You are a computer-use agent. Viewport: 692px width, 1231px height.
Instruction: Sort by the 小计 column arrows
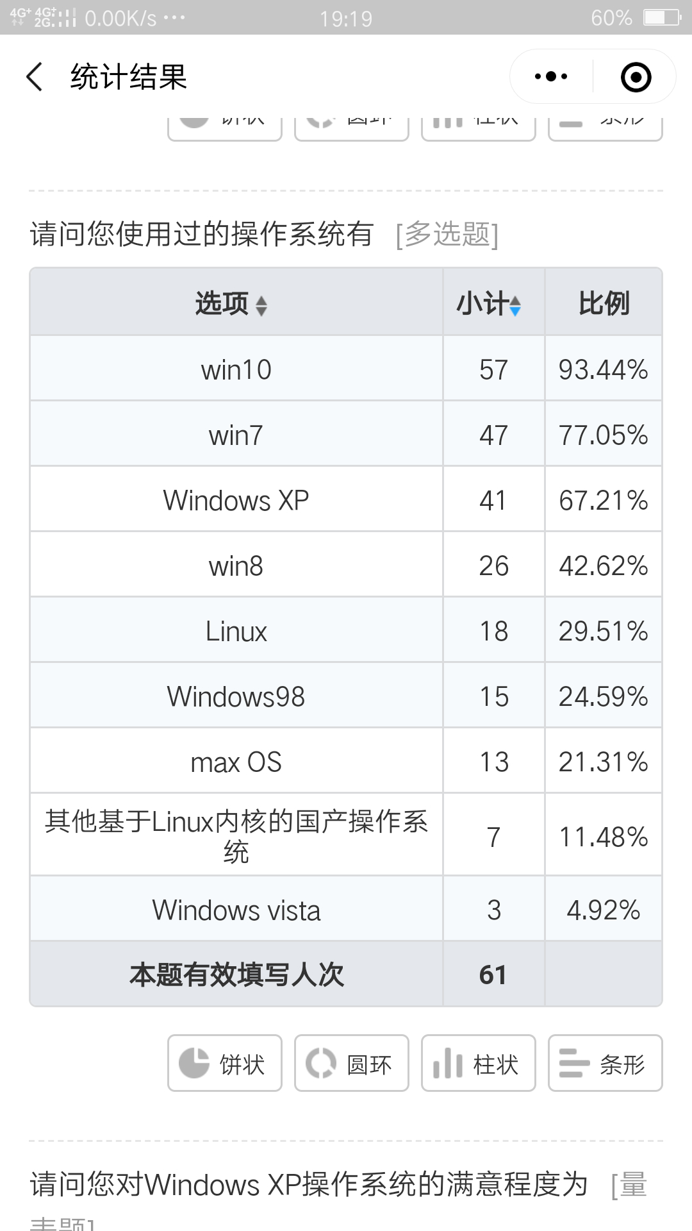pos(515,305)
